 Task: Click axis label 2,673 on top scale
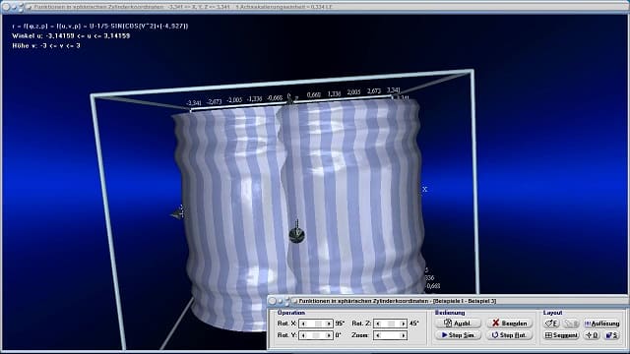pyautogui.click(x=374, y=91)
